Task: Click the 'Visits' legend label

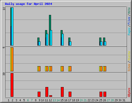Action: pyautogui.click(x=129, y=56)
